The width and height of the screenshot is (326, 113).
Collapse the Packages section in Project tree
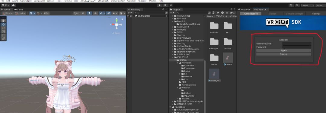170,107
